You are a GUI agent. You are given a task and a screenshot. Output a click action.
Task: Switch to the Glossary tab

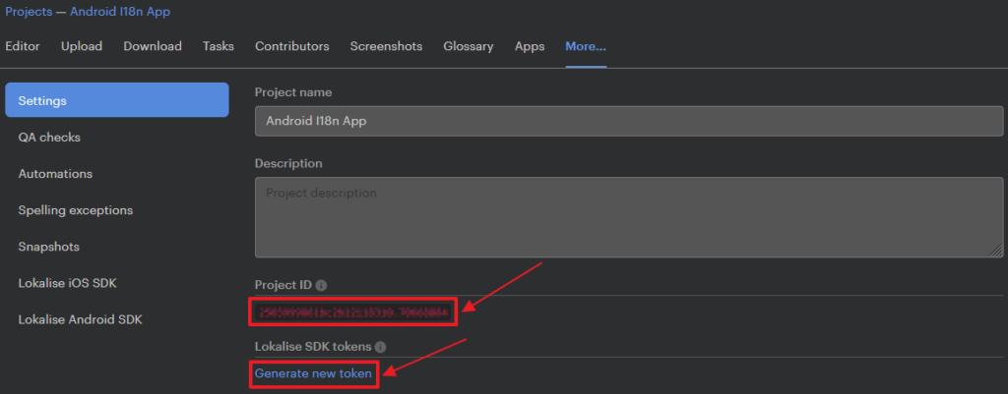(469, 46)
